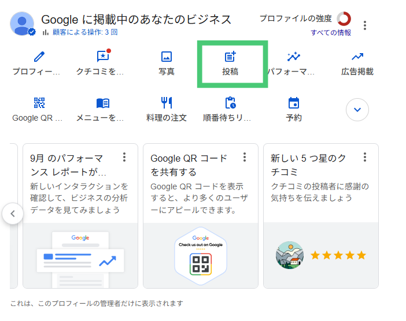
Task: Open options on 新しい5つ星のクチコミ card
Action: click(x=365, y=158)
